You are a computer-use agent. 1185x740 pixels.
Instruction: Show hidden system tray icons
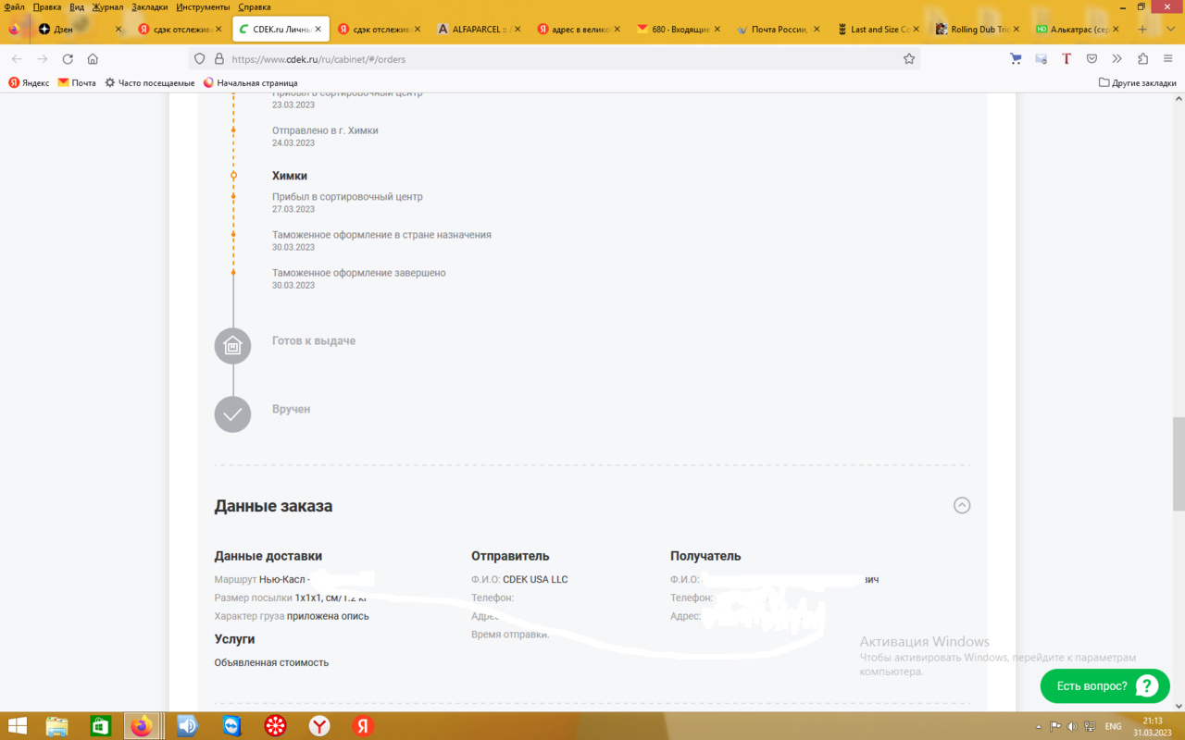tap(1039, 727)
